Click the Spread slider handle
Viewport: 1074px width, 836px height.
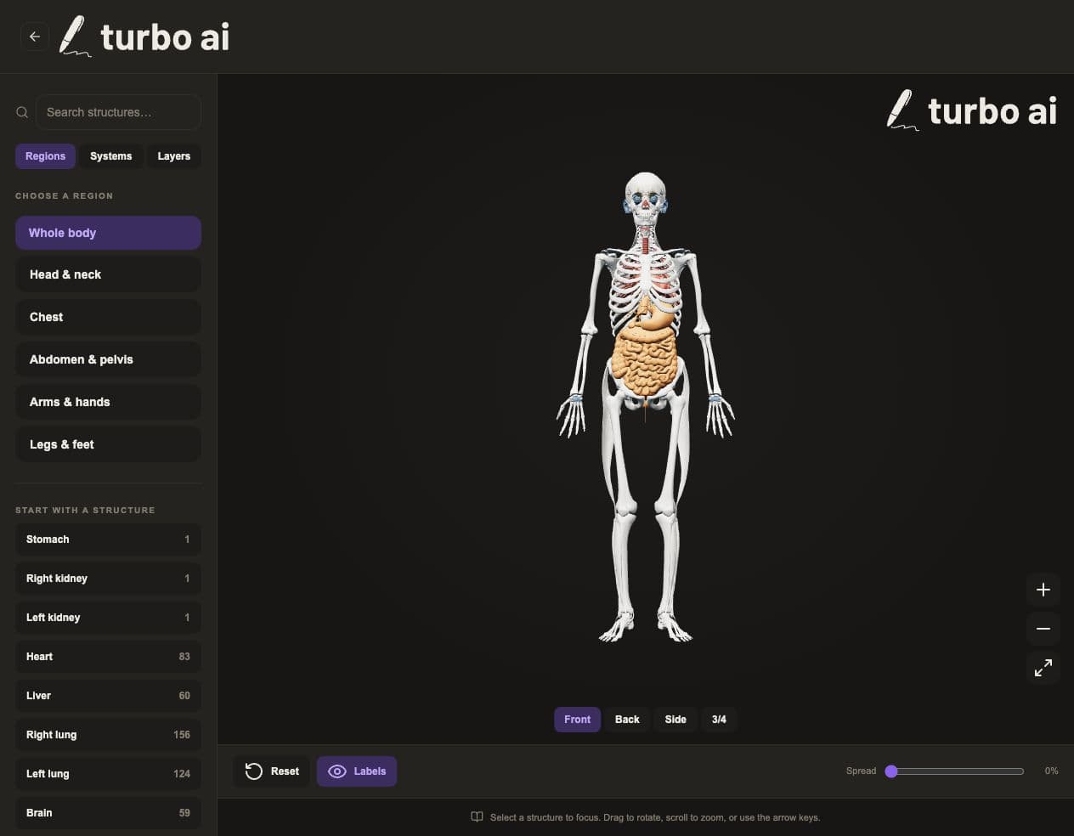[891, 771]
